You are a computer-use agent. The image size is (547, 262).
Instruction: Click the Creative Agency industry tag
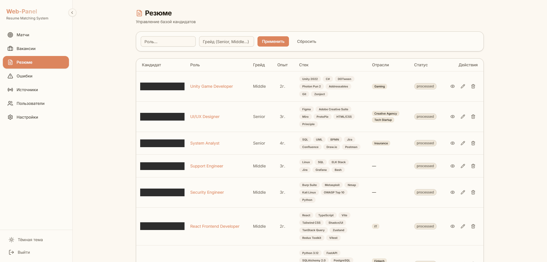pyautogui.click(x=385, y=113)
